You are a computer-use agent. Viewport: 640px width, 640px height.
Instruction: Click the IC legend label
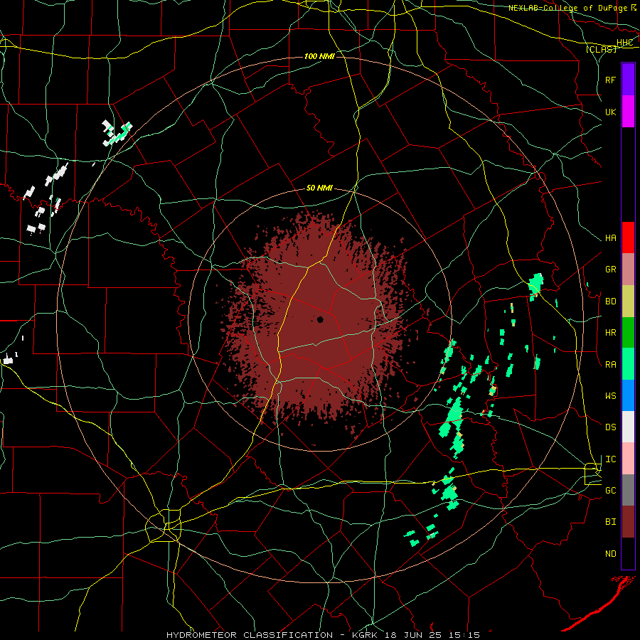point(611,459)
